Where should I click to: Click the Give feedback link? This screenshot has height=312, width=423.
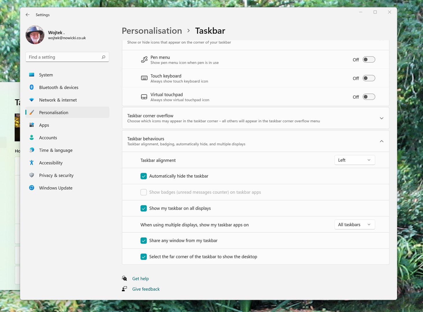click(x=146, y=289)
